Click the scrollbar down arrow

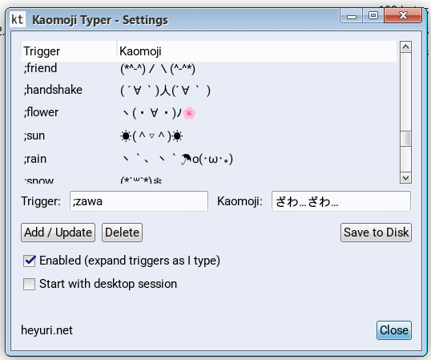click(405, 178)
